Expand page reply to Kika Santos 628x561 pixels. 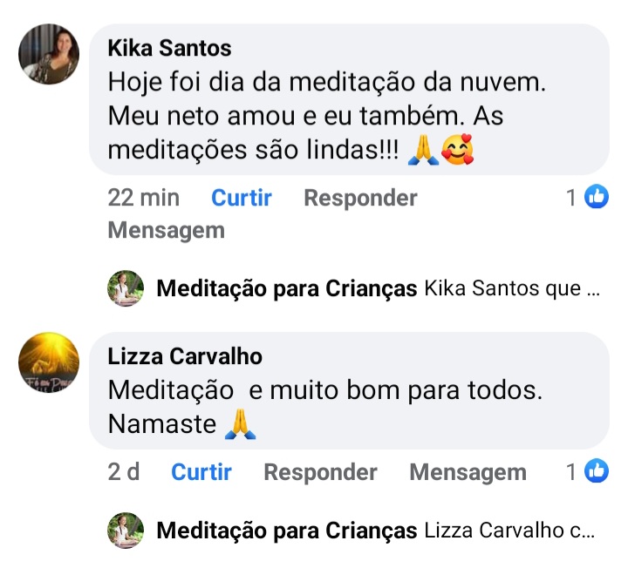point(378,289)
